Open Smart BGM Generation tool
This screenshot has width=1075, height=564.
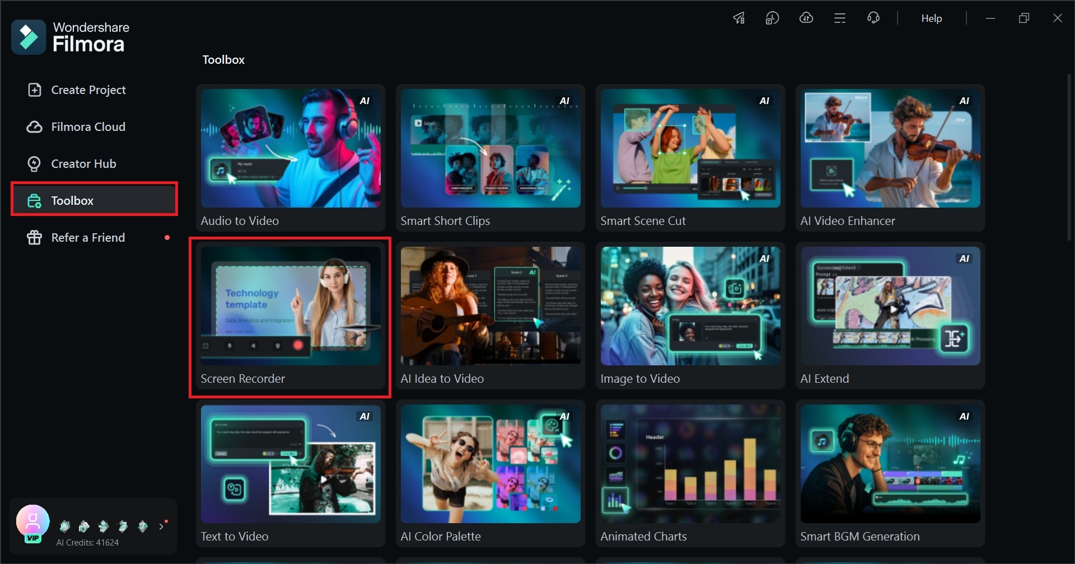[x=890, y=473]
